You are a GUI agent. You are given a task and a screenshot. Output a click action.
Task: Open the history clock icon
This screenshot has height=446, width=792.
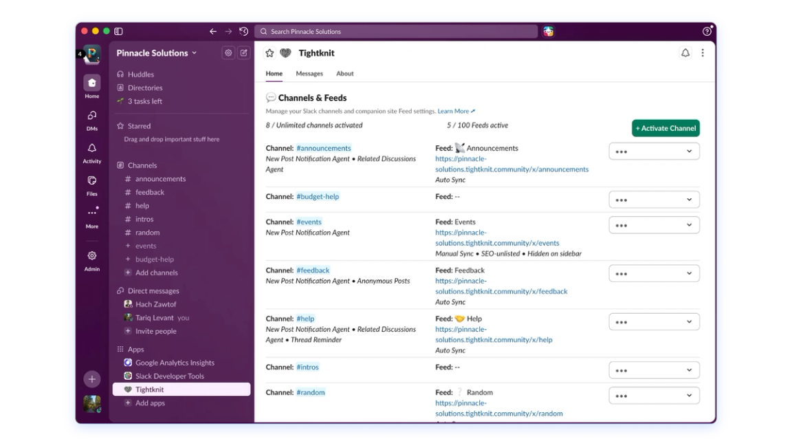(x=244, y=32)
